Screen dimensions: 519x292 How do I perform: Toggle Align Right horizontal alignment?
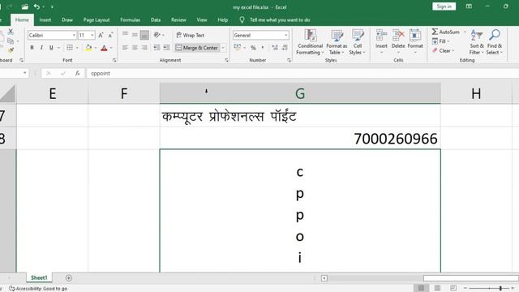point(144,48)
